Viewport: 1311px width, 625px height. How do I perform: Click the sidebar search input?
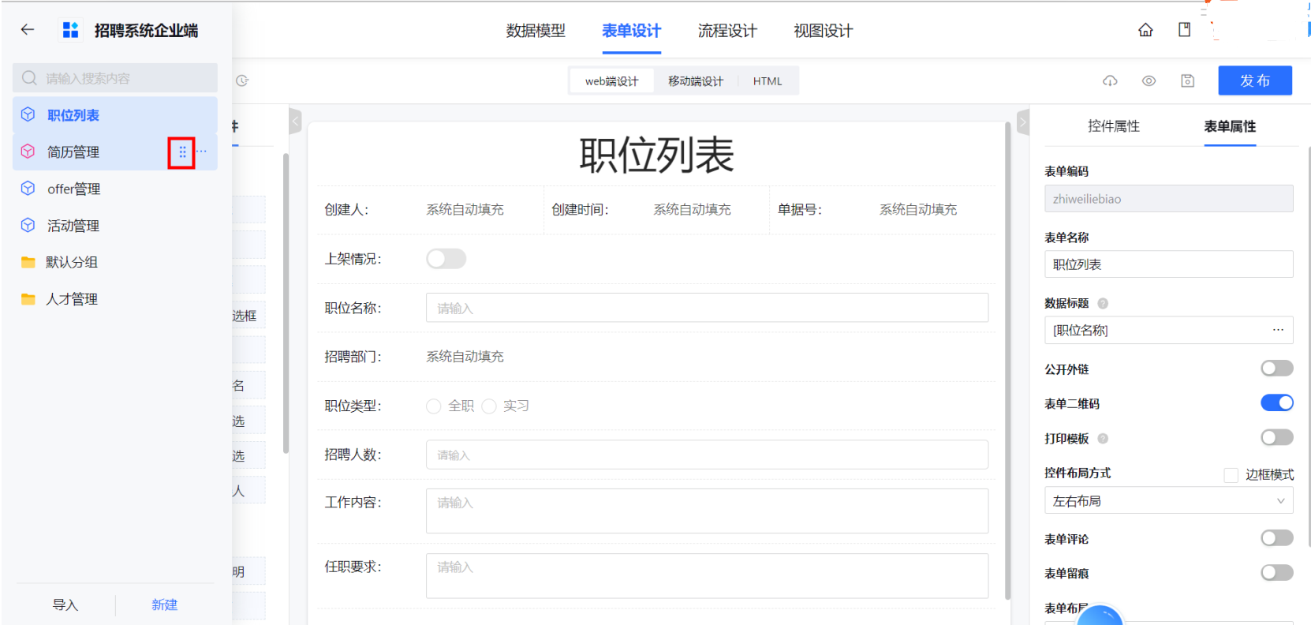point(115,78)
